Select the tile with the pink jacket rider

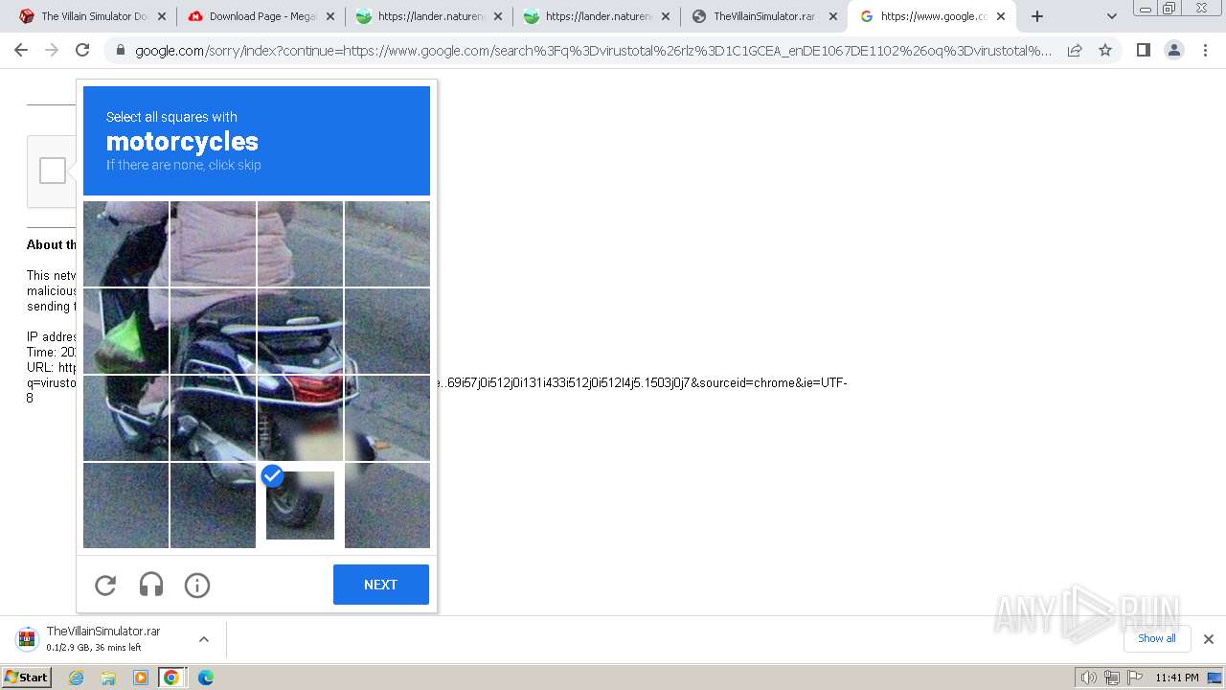pos(213,243)
